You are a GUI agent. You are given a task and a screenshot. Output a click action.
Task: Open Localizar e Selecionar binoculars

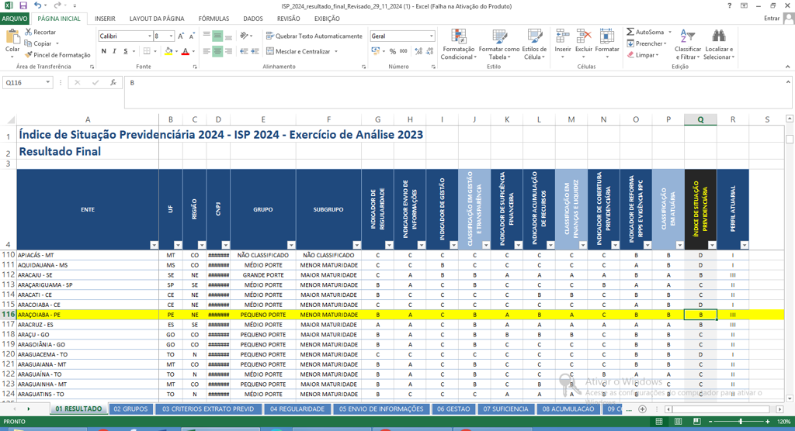click(x=719, y=36)
